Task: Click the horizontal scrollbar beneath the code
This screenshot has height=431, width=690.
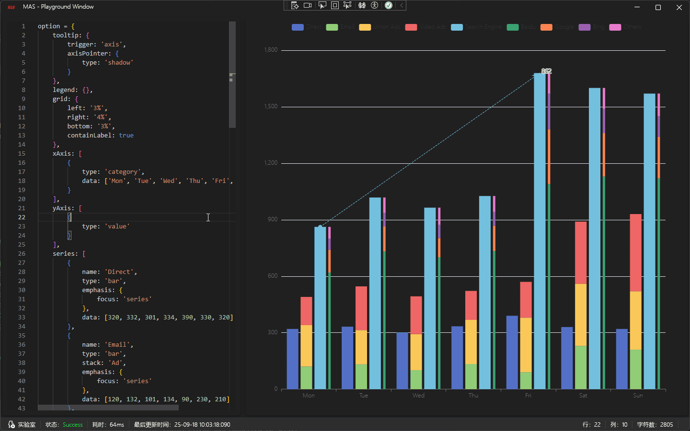Action: point(108,408)
